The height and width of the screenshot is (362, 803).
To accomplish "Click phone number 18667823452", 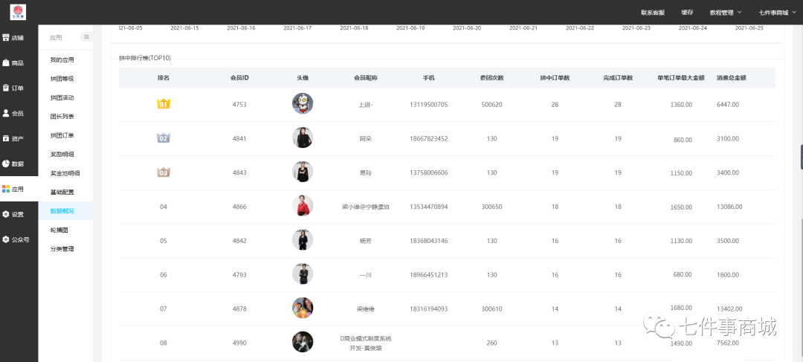I will tap(429, 139).
